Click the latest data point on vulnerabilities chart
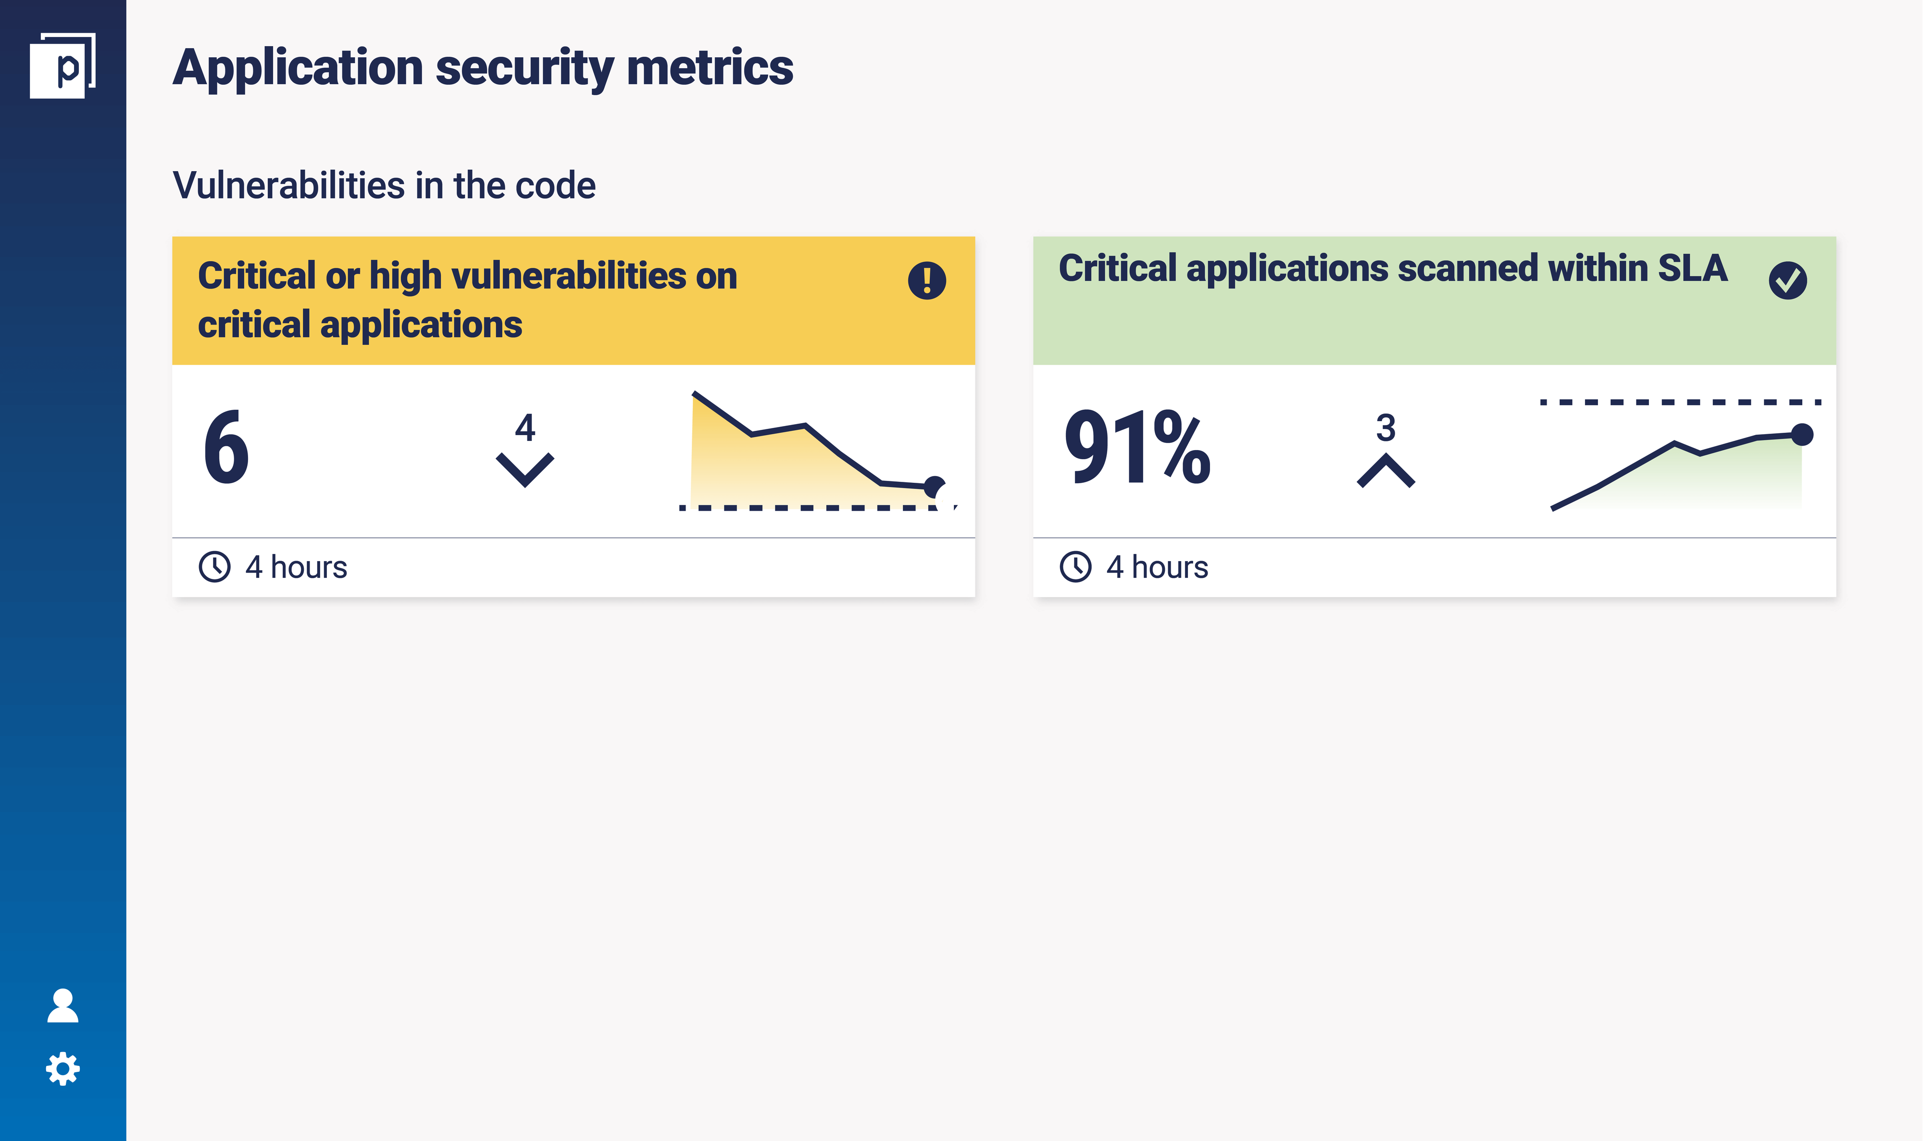Viewport: 1923px width, 1141px height. click(x=934, y=487)
